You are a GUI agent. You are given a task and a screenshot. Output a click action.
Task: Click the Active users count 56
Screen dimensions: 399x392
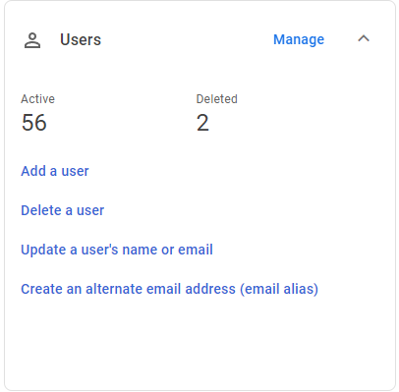(x=34, y=123)
